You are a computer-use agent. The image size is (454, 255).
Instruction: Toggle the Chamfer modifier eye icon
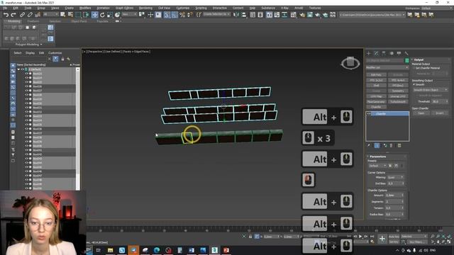pos(369,114)
